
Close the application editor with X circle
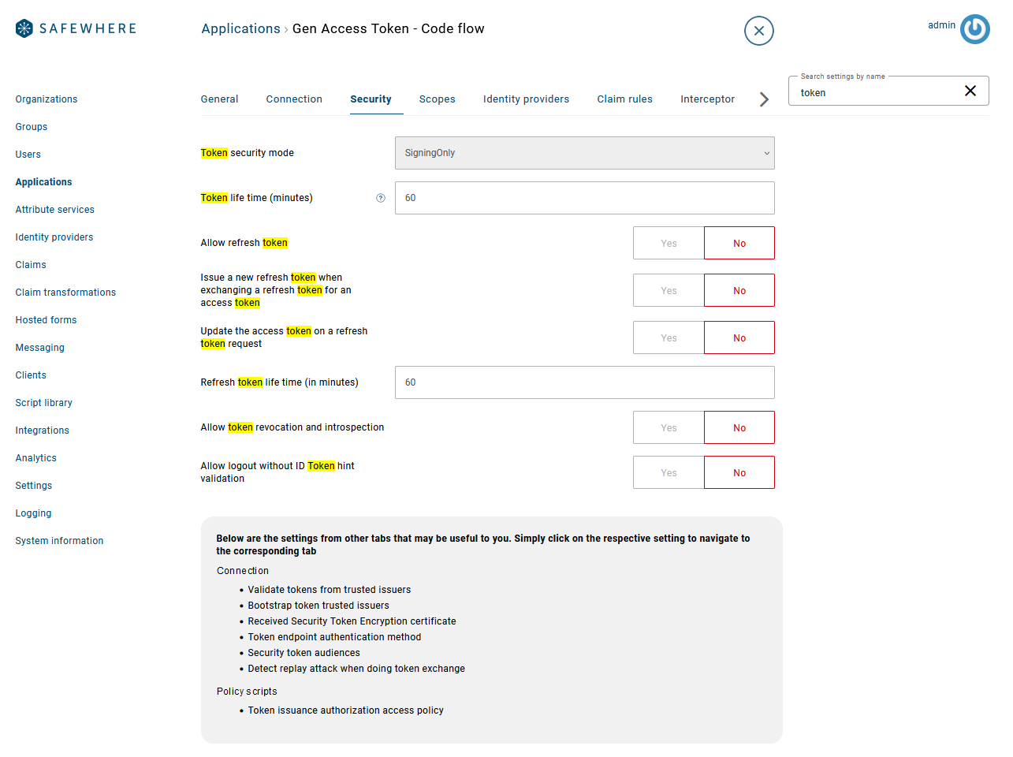[x=758, y=31]
